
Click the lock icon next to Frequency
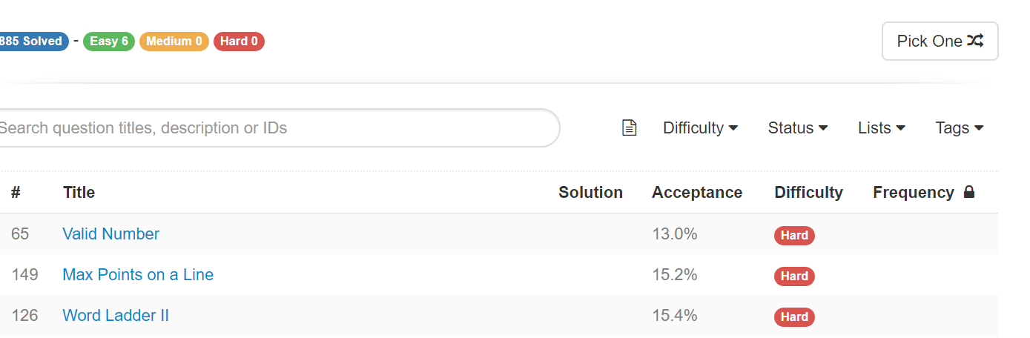click(968, 192)
